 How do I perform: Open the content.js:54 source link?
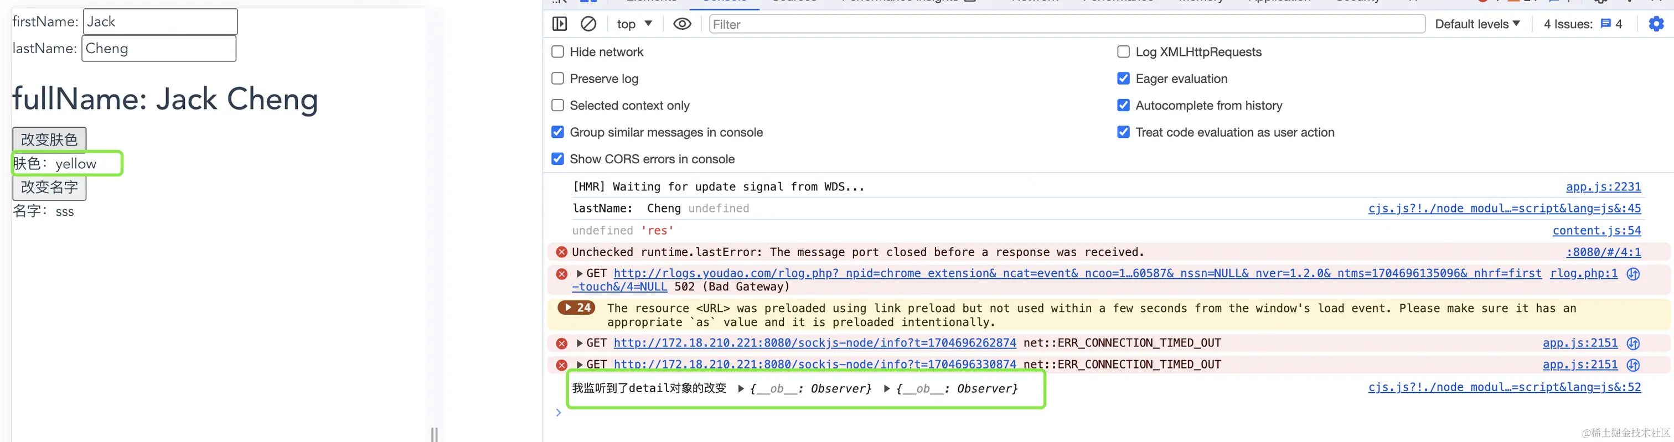tap(1596, 231)
